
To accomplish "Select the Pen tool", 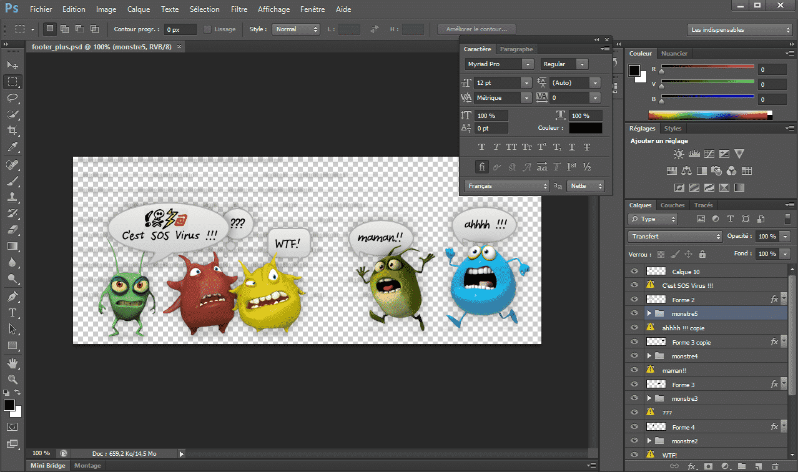I will [12, 296].
